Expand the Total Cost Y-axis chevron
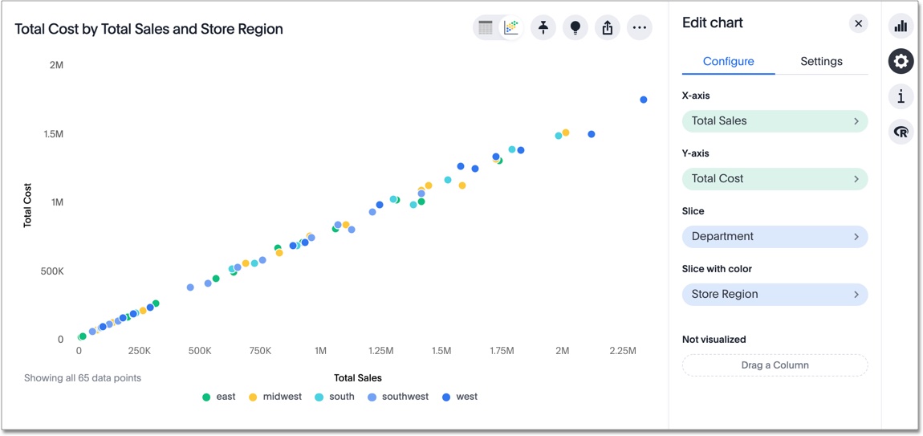Screen dimensions: 923x436 [x=856, y=178]
